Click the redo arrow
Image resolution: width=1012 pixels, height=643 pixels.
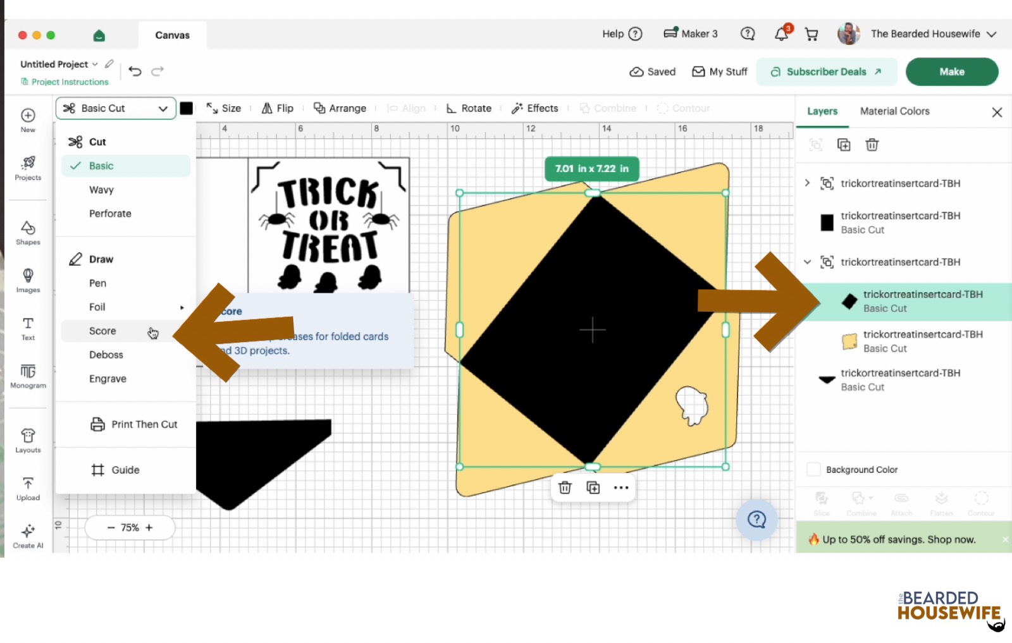(x=157, y=71)
